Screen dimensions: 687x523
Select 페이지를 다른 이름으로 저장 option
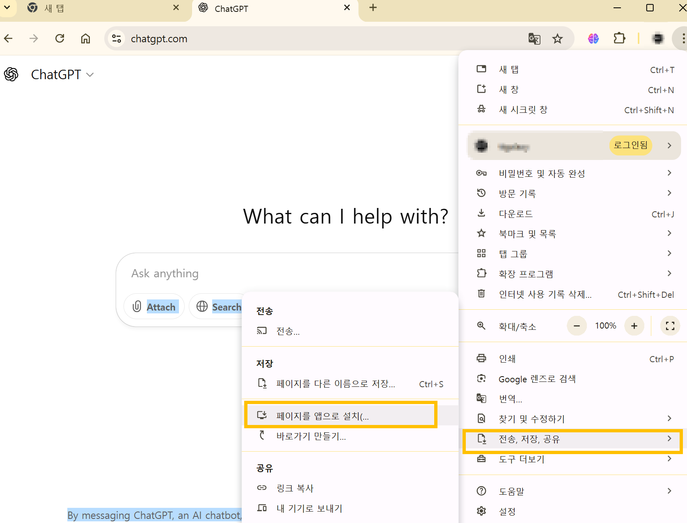[x=350, y=384]
